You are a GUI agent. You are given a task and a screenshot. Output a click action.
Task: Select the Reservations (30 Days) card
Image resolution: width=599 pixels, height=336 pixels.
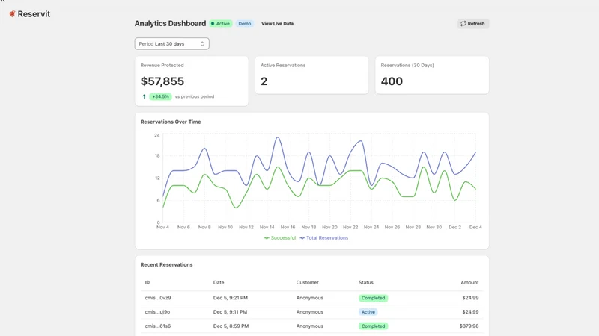click(x=432, y=75)
